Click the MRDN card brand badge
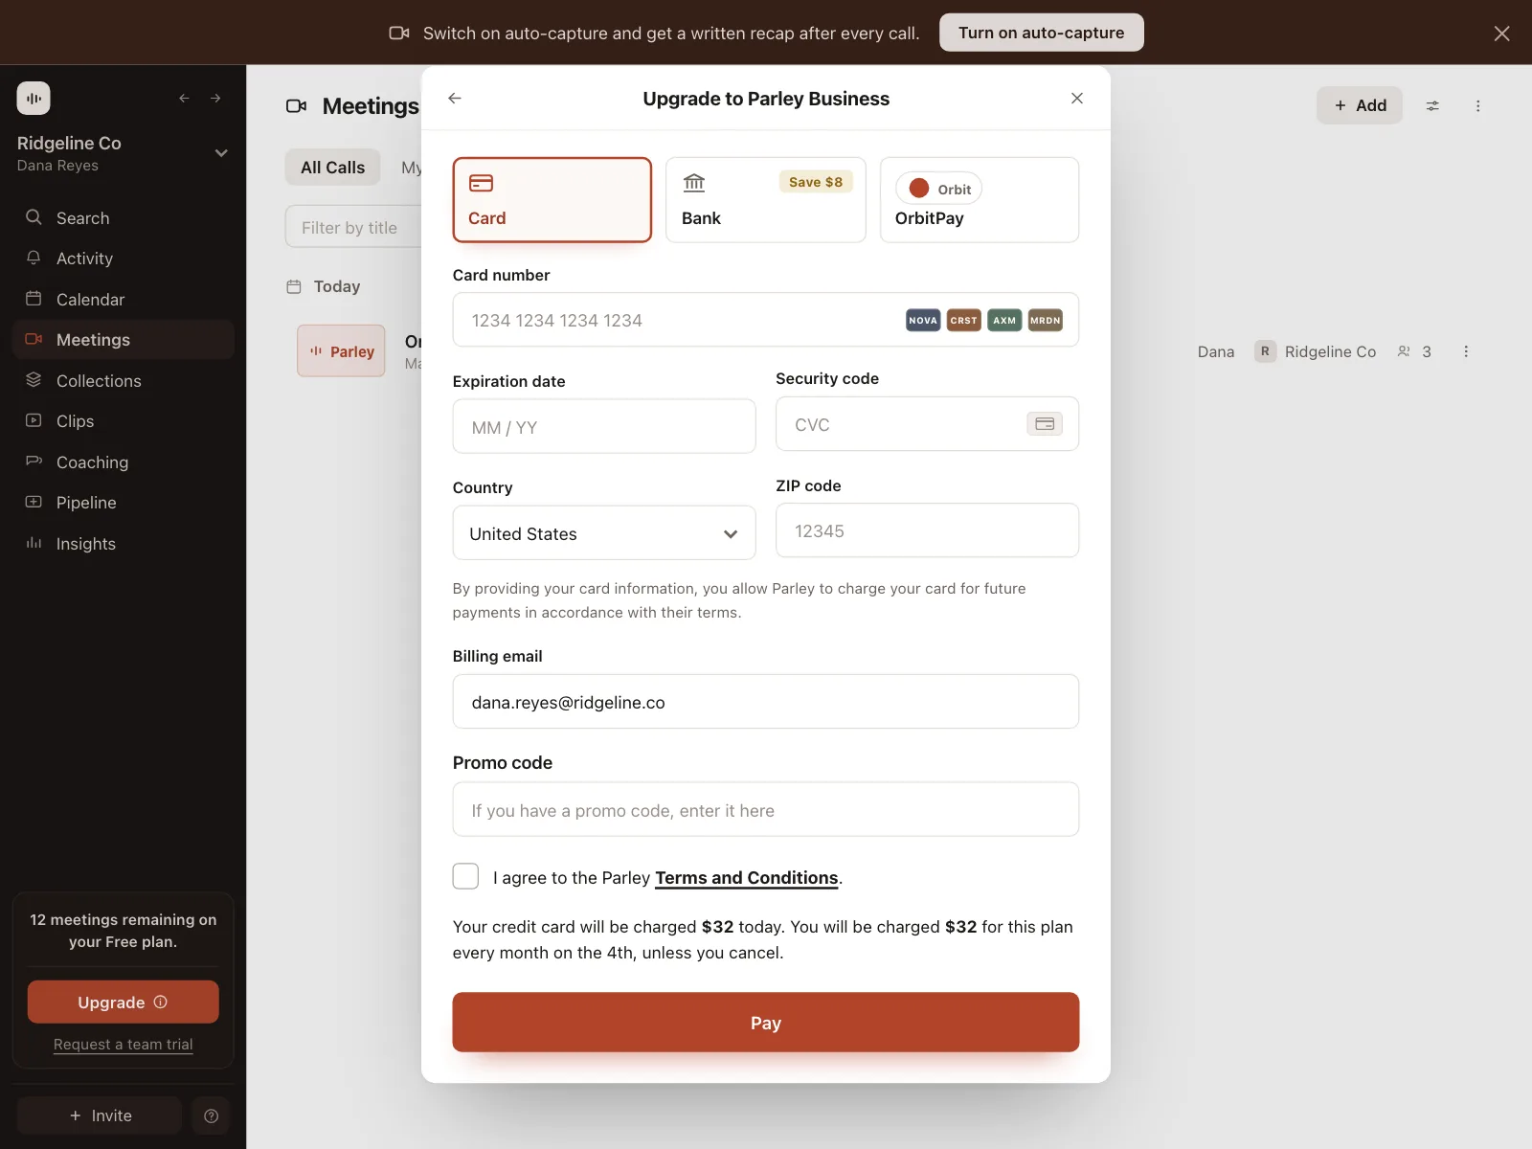Image resolution: width=1532 pixels, height=1149 pixels. [1046, 320]
